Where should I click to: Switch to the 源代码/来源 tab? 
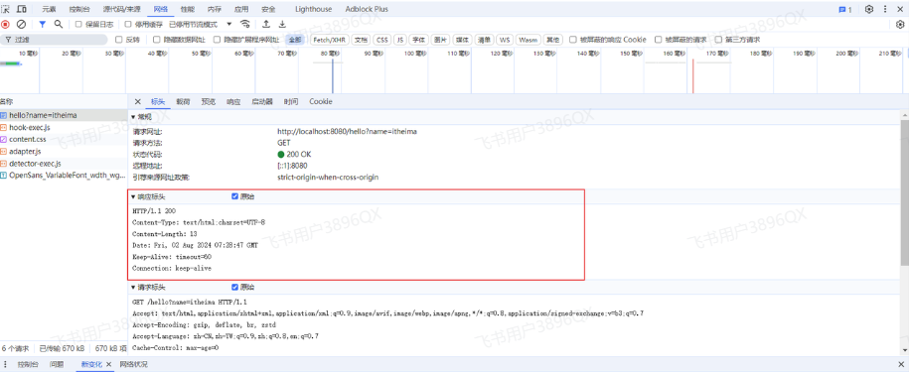pos(121,9)
